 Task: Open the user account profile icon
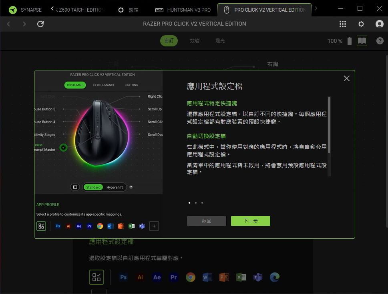pos(379,24)
